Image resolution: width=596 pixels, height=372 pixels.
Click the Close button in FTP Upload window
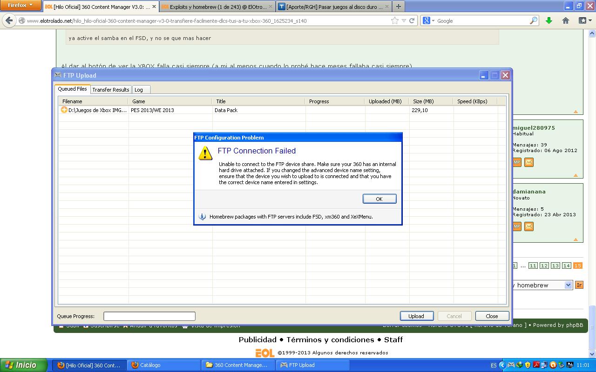[492, 316]
